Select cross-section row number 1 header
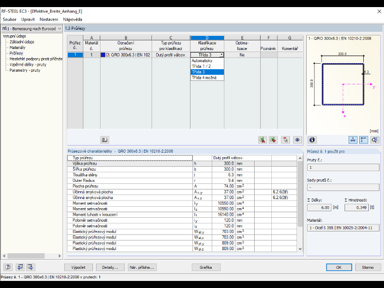The image size is (384, 288). click(75, 55)
